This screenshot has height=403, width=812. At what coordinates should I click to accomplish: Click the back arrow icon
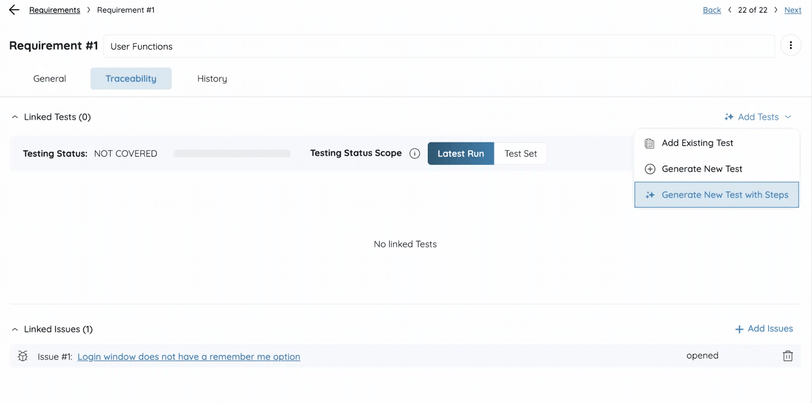[14, 10]
